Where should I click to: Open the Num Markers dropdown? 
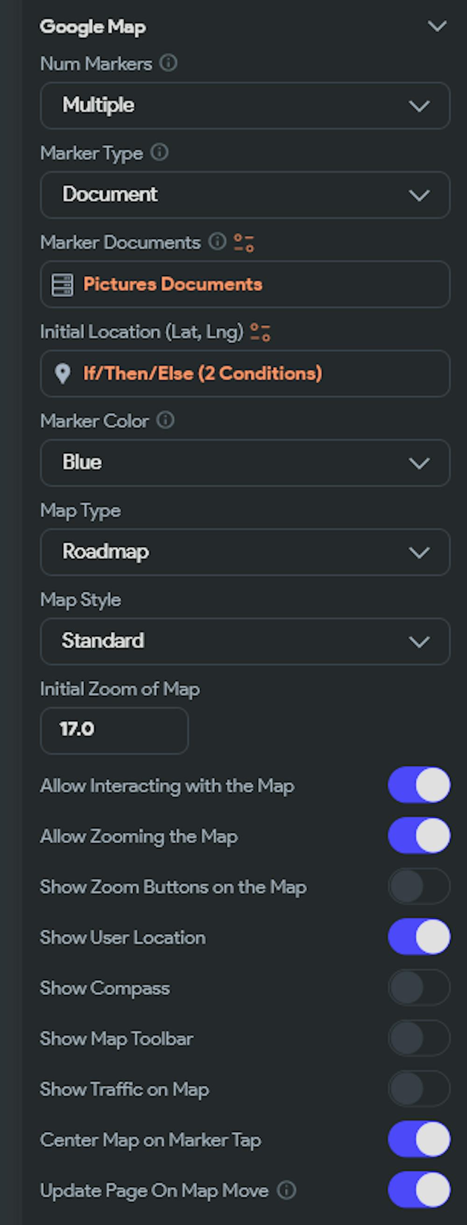pos(245,106)
